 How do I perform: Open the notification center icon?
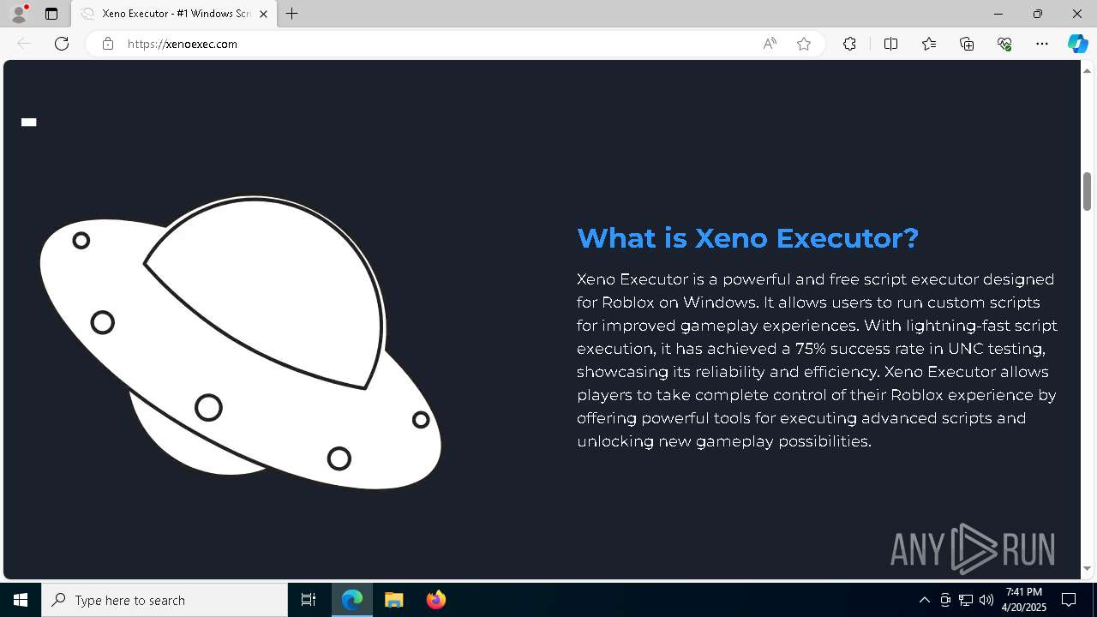(1069, 600)
